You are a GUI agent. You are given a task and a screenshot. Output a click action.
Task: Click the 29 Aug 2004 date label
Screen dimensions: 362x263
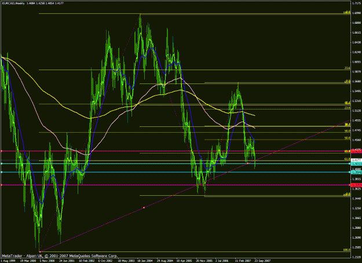pos(165,261)
